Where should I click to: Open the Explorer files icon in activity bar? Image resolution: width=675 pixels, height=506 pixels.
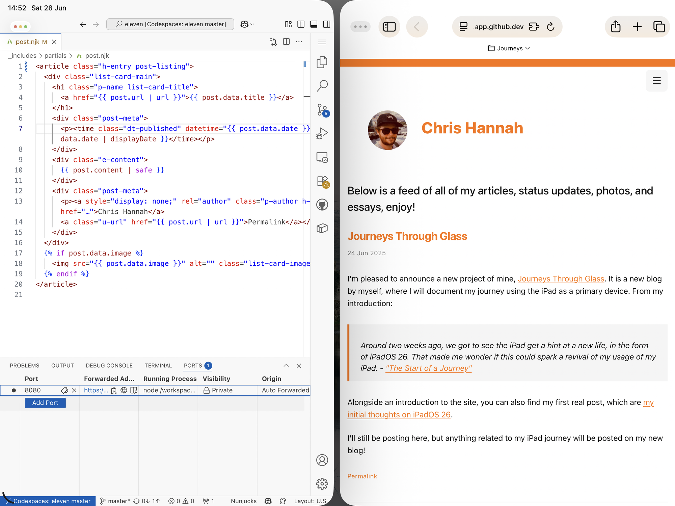click(x=322, y=62)
